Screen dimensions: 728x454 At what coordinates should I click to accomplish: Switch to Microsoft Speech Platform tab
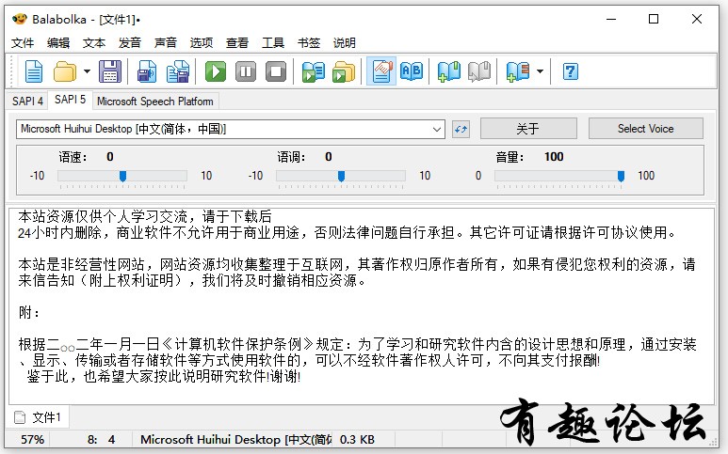[x=155, y=101]
